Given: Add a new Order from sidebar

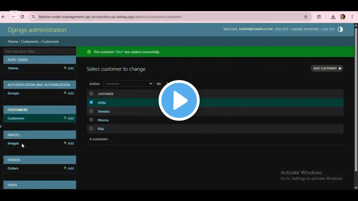Looking at the screenshot, I should coord(69,168).
